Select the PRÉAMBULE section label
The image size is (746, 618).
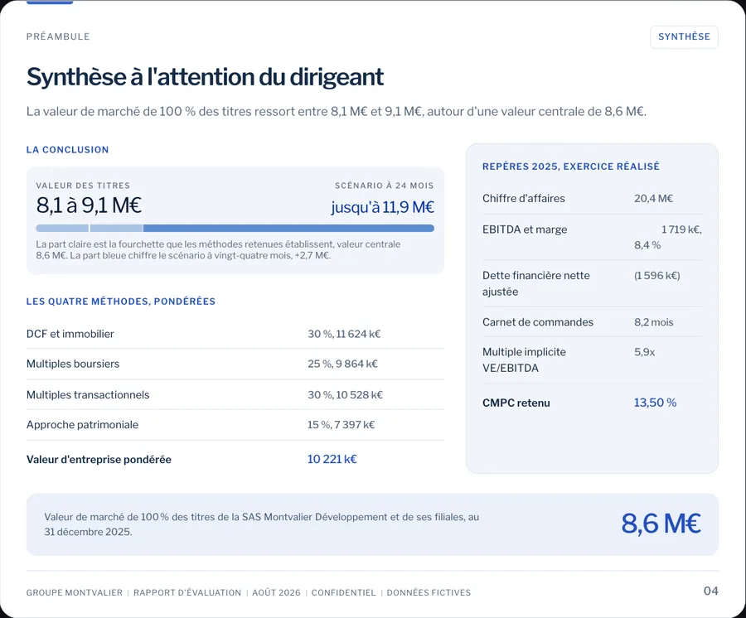[x=58, y=36]
